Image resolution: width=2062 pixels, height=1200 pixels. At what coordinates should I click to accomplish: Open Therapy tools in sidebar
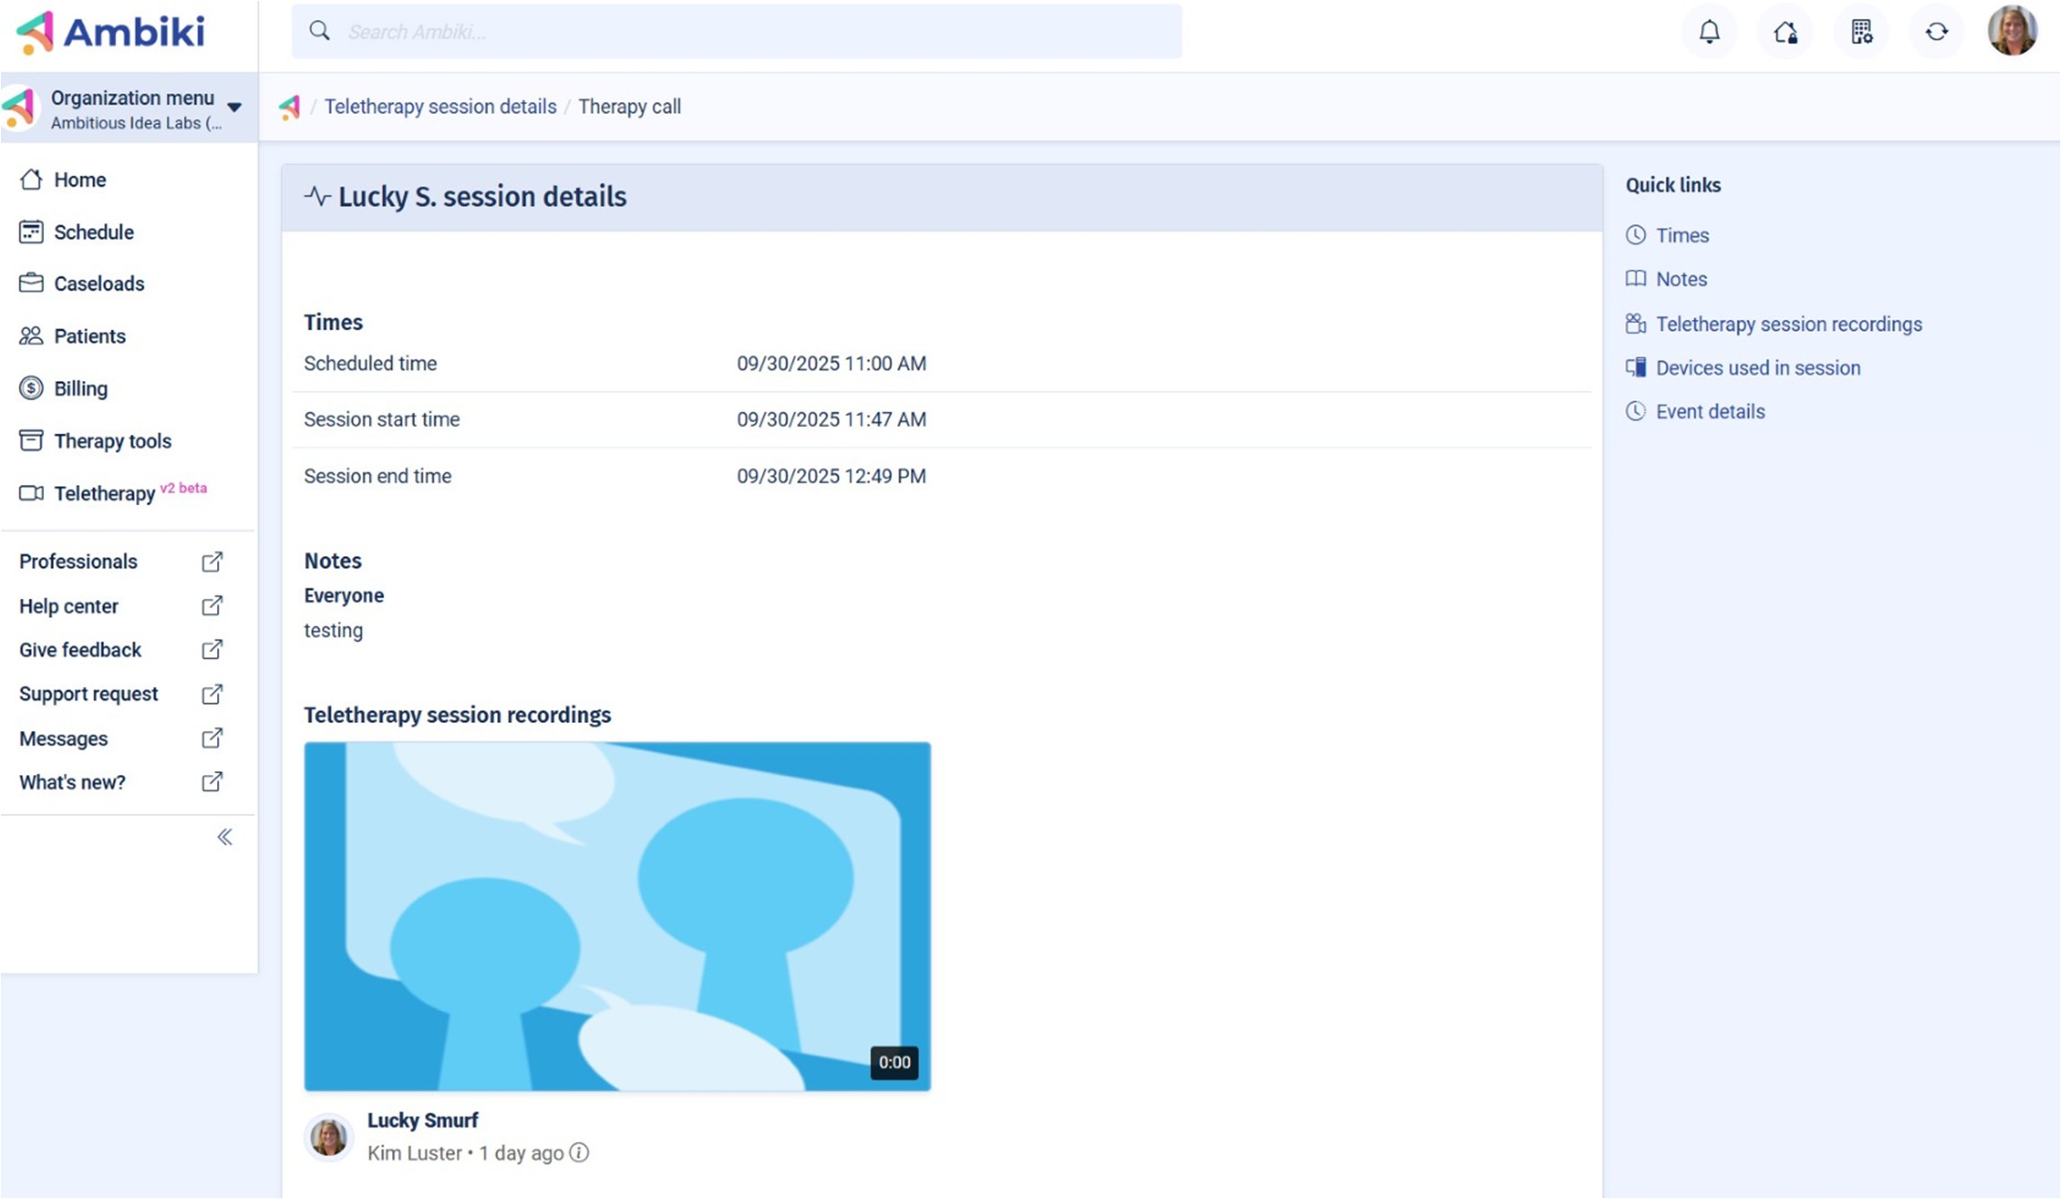tap(112, 441)
